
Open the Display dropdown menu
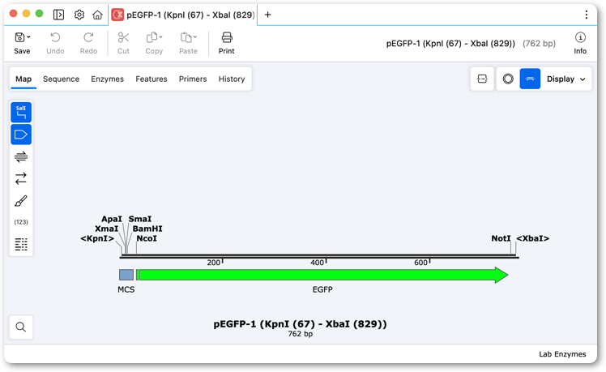(565, 79)
